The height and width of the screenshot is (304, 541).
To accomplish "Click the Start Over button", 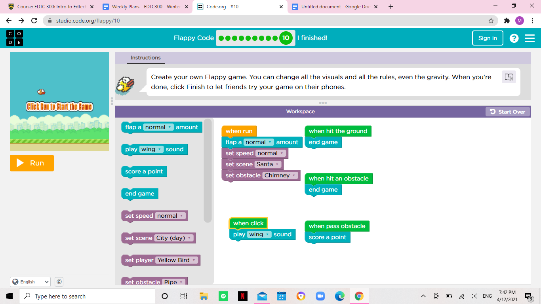I will [508, 112].
